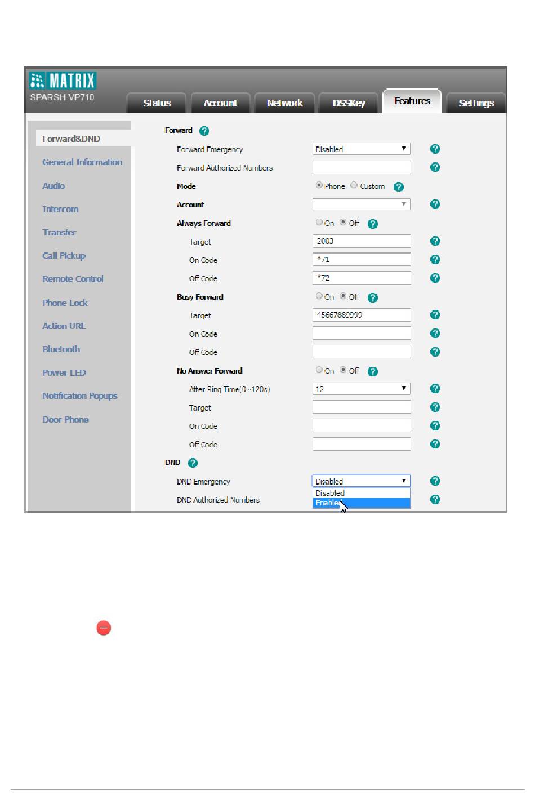Open Forward Emergency dropdown
Screen dimensions: 535x800
tap(362, 149)
